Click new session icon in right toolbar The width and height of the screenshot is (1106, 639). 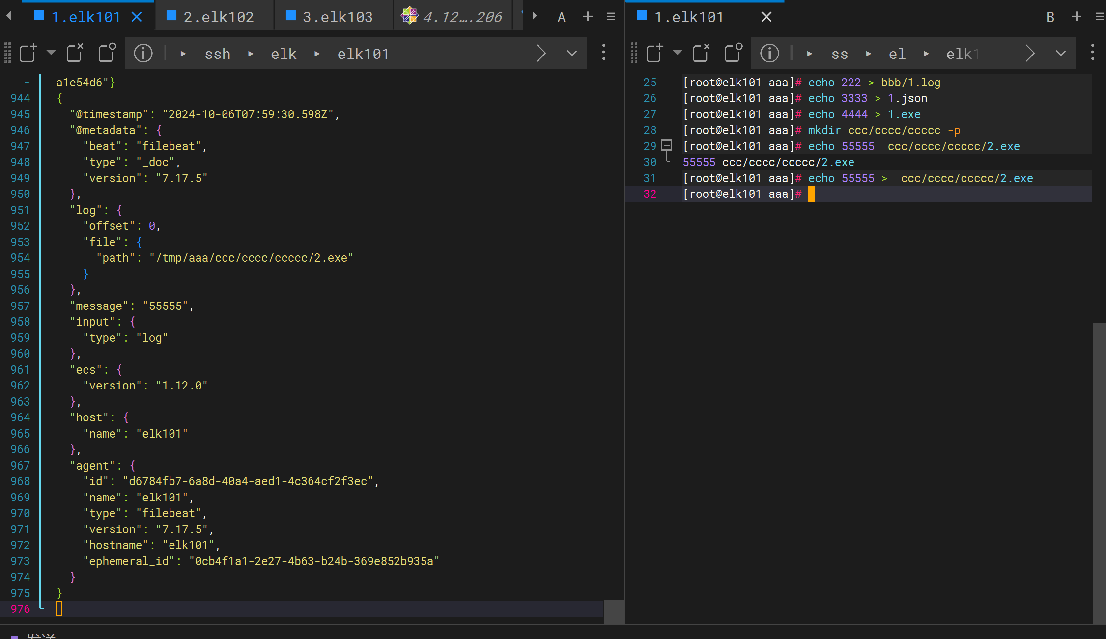click(655, 53)
